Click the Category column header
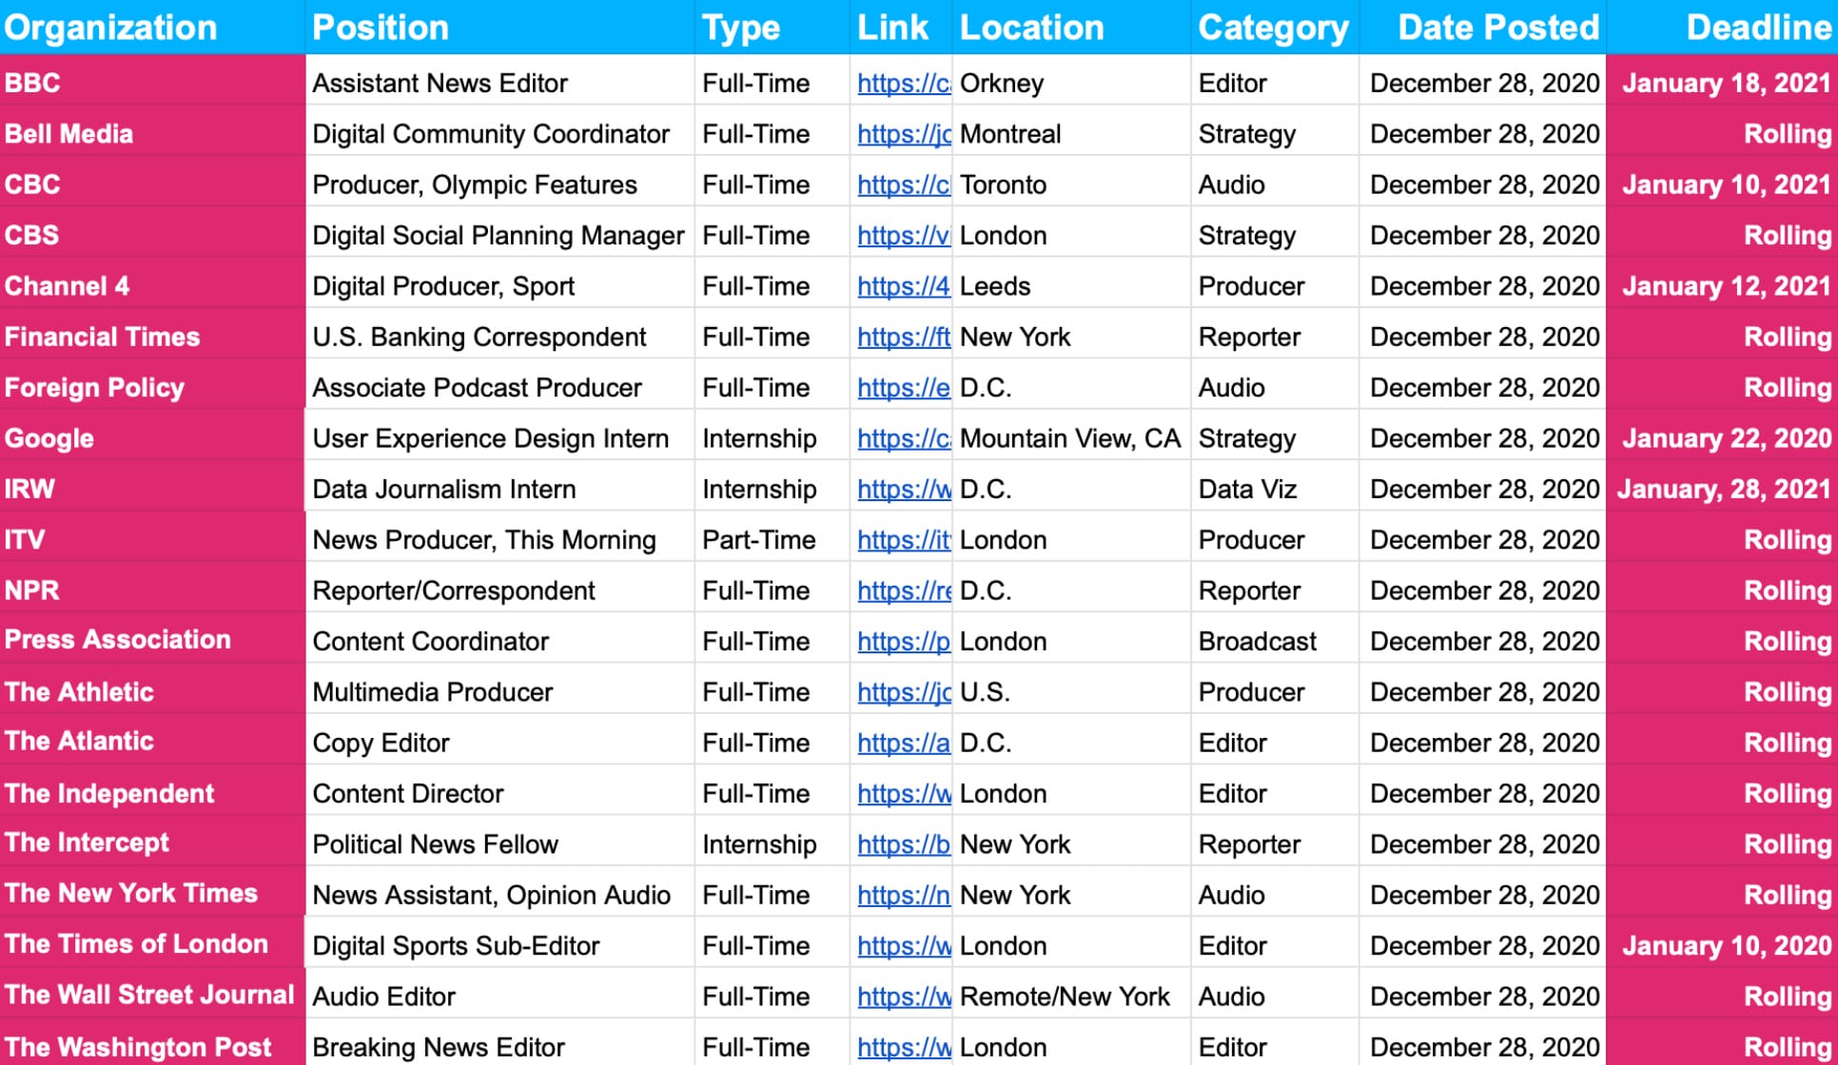The image size is (1838, 1065). click(1273, 28)
